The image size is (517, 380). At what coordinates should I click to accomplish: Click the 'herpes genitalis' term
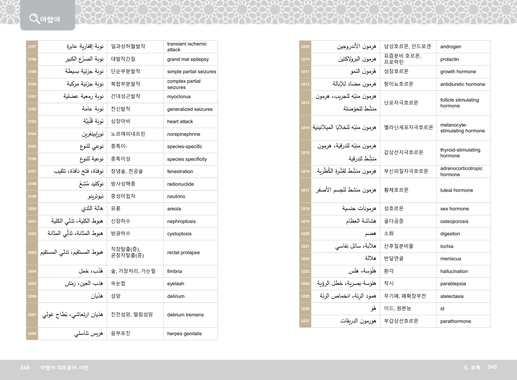coord(184,334)
